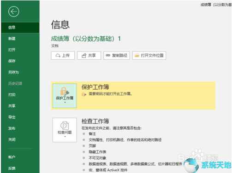Click the chain link icon
The width and height of the screenshot is (232, 173).
pos(108,55)
